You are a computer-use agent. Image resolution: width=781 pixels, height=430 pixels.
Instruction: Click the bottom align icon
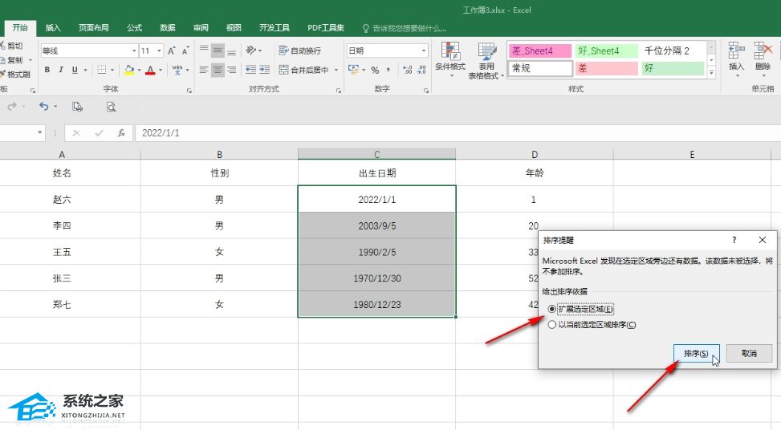pyautogui.click(x=232, y=51)
